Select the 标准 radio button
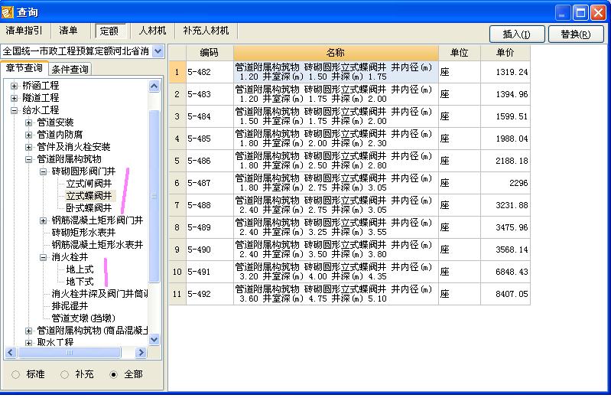 15,374
